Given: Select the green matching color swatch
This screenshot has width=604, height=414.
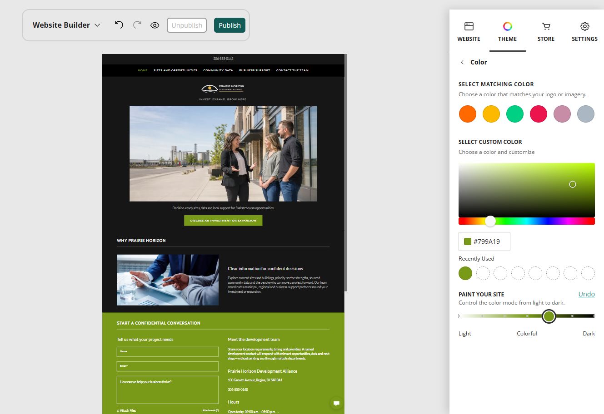Looking at the screenshot, I should tap(514, 114).
